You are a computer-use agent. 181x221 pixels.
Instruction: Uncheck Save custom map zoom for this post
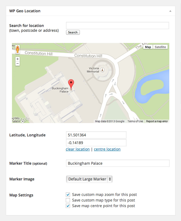tap(68, 195)
